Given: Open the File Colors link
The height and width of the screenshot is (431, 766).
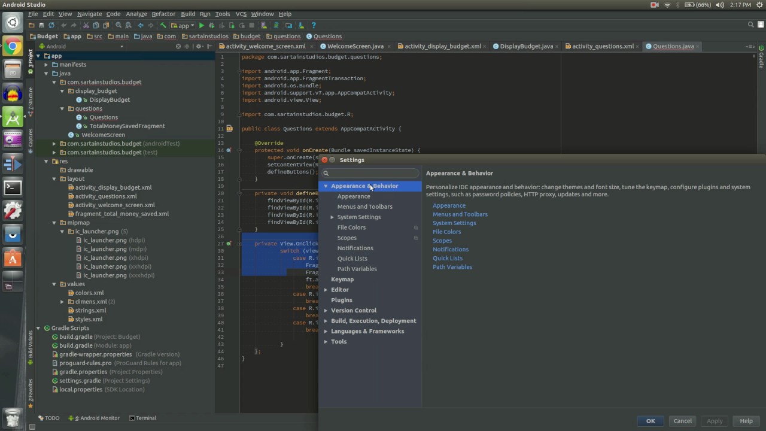Looking at the screenshot, I should click(447, 232).
